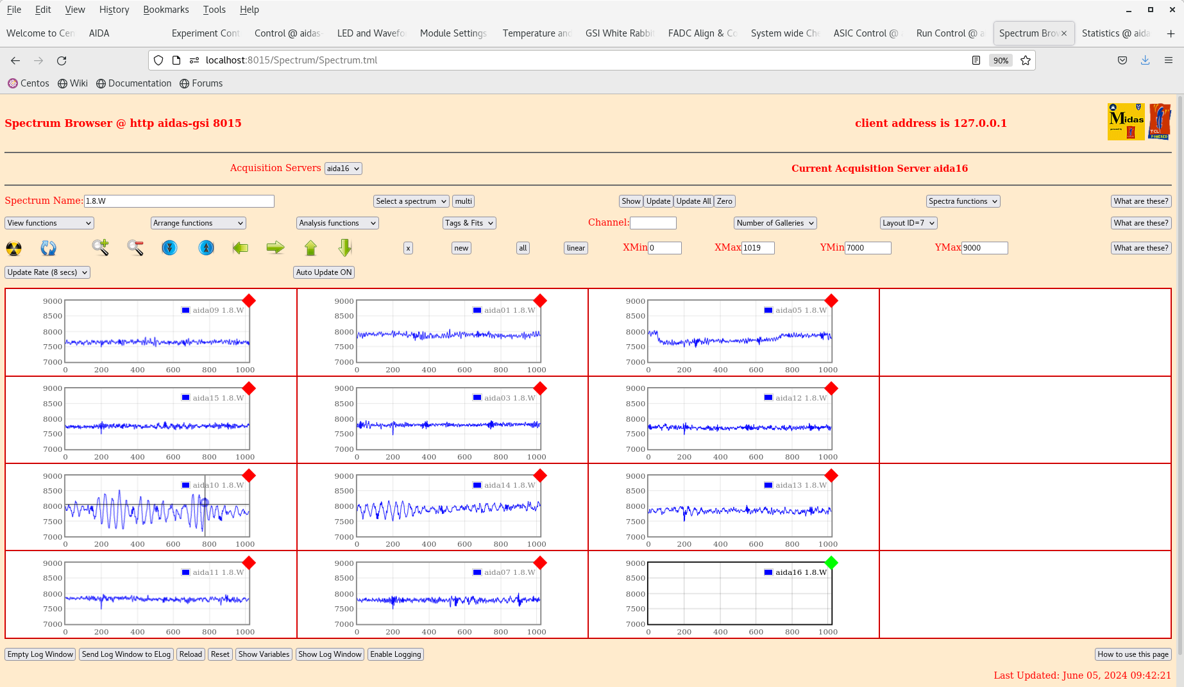Click the blue circle down-arrow icon
Viewport: 1184px width, 687px height.
[x=169, y=247]
